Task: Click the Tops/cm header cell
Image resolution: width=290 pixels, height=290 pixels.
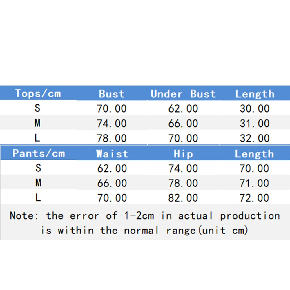Action: (x=38, y=93)
